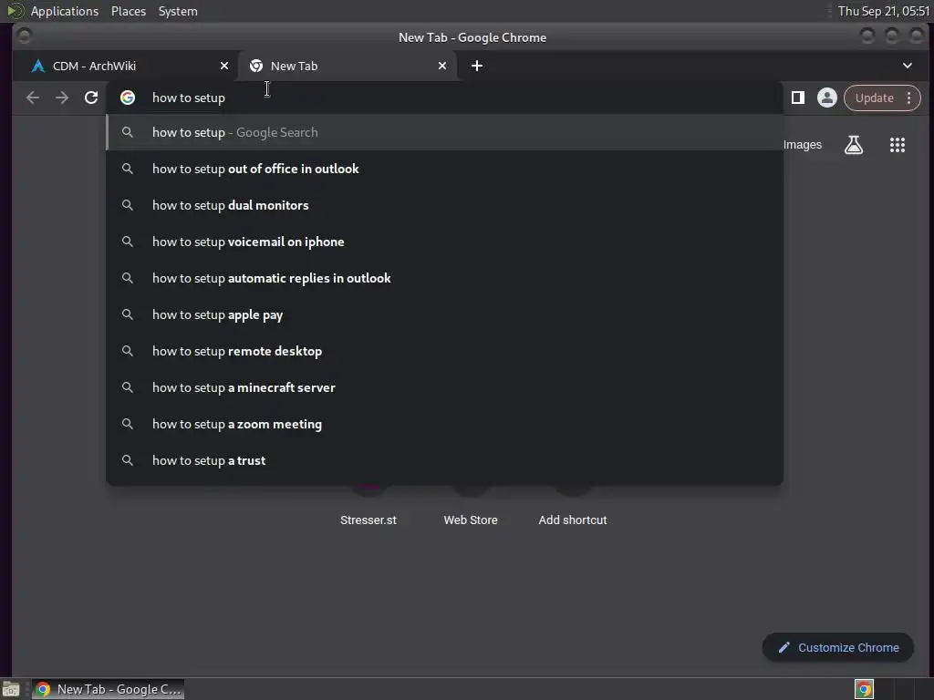Open the three-dot menu beside Update
The height and width of the screenshot is (700, 934).
pos(908,98)
